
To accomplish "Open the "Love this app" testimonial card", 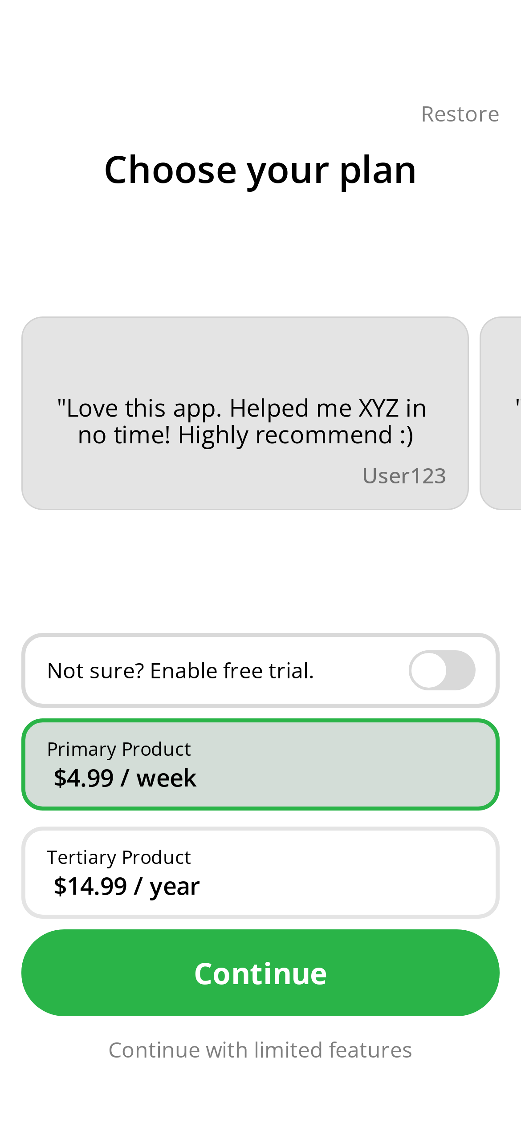I will tap(245, 413).
